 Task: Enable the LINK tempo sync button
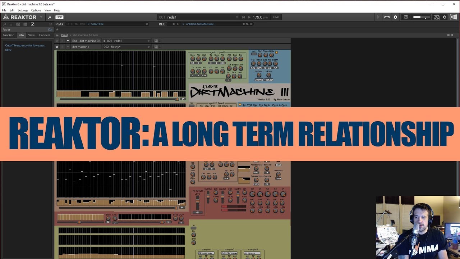(x=276, y=17)
